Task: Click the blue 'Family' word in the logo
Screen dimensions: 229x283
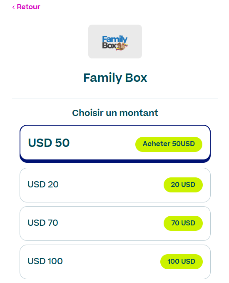Action: point(114,39)
